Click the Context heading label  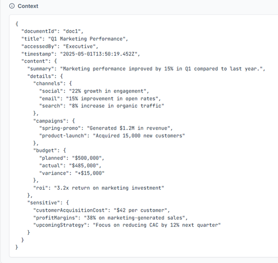(x=28, y=6)
